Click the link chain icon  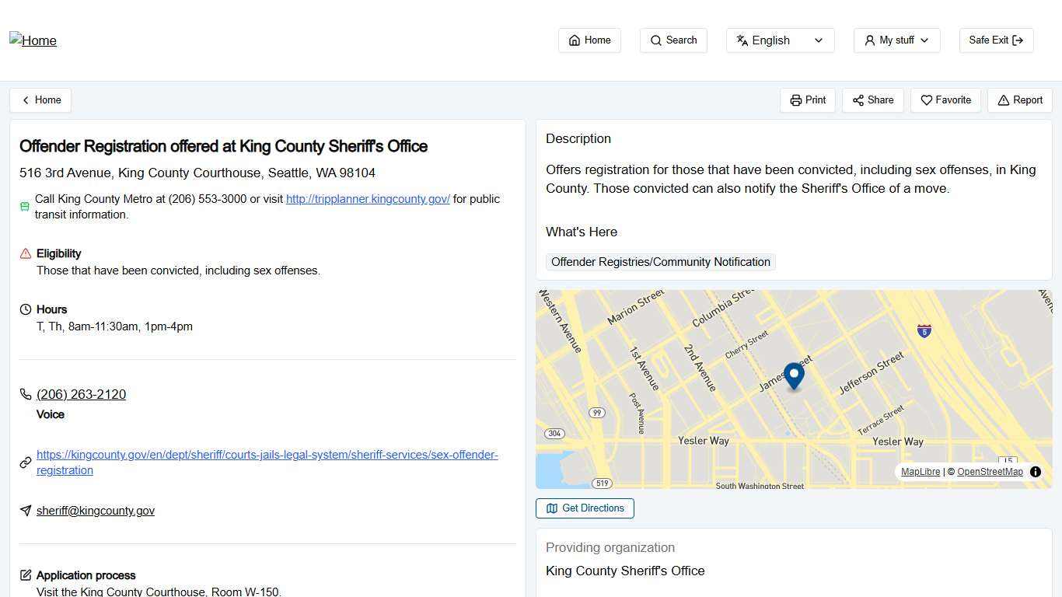point(25,463)
